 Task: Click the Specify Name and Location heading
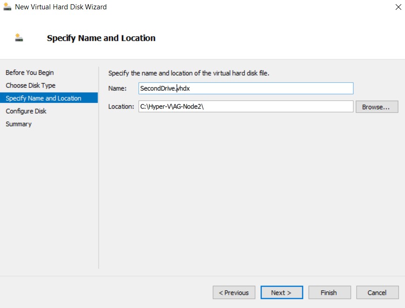point(101,38)
